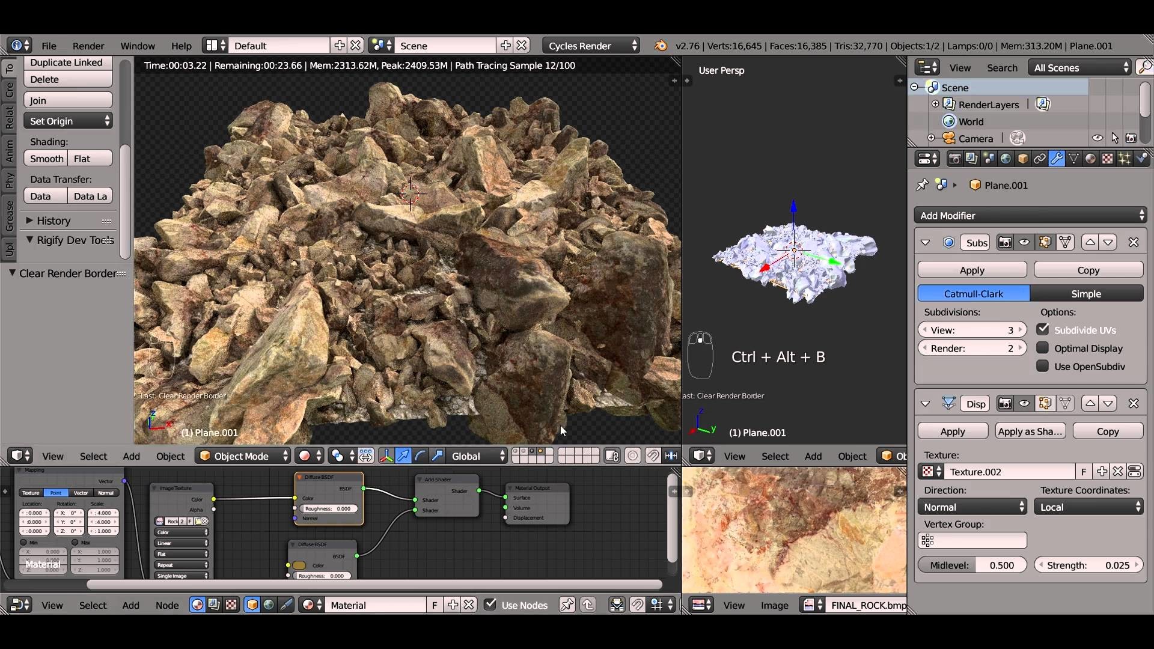Screen dimensions: 1154x649
Task: Enable the Subdivide UVs checkbox
Action: (x=1043, y=329)
